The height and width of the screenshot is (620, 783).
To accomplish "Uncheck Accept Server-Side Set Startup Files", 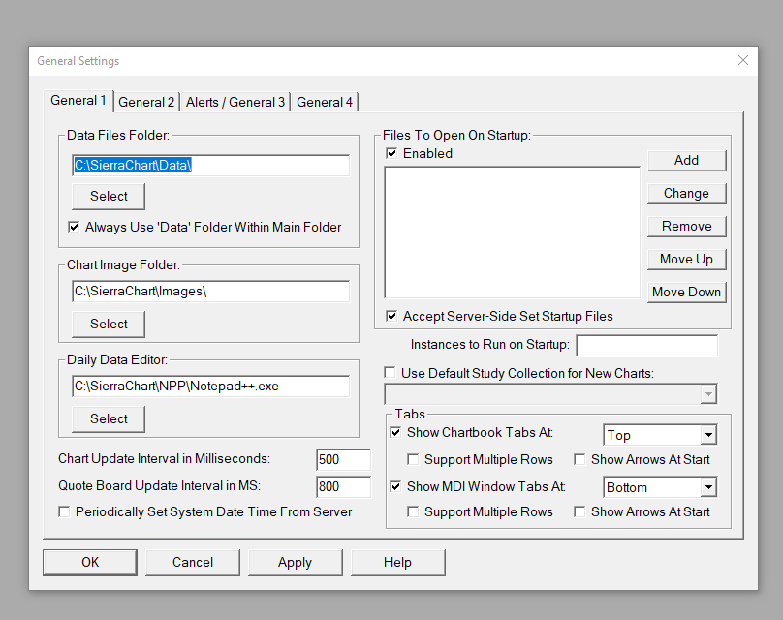I will [x=391, y=316].
